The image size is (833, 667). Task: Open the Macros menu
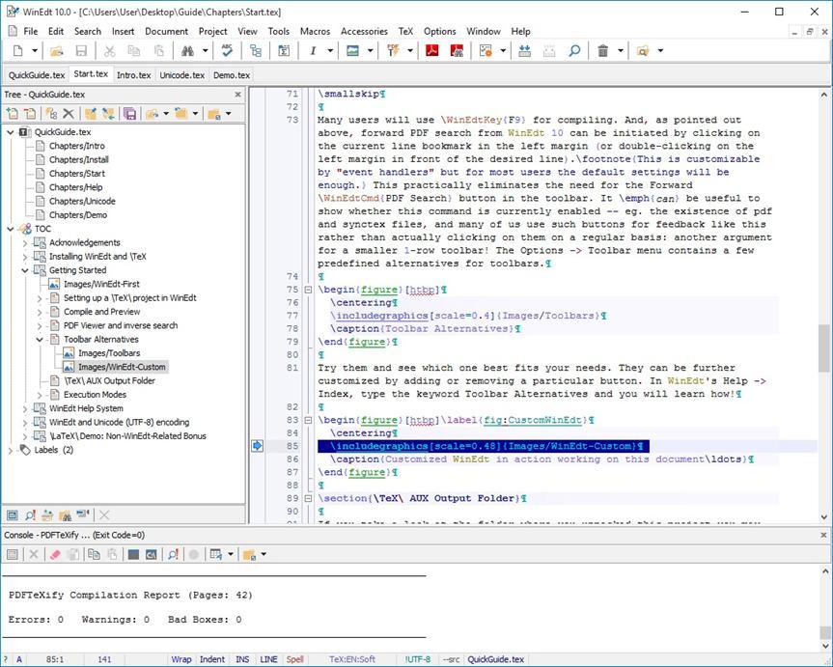coord(315,31)
